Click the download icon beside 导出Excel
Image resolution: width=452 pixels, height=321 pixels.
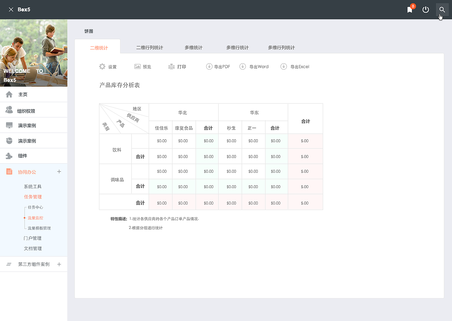pos(284,66)
